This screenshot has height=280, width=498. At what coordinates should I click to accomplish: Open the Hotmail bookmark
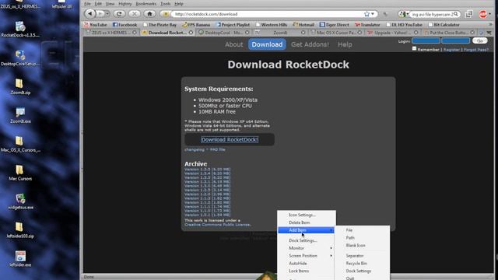coord(303,24)
